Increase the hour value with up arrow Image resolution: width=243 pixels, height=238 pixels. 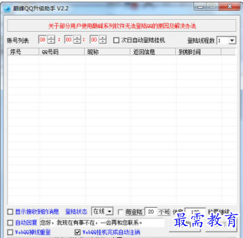point(51,38)
